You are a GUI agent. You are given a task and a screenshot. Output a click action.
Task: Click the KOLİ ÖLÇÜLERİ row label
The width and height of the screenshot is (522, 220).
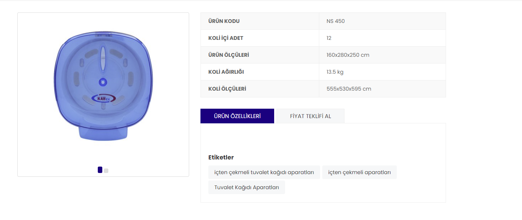click(x=227, y=89)
